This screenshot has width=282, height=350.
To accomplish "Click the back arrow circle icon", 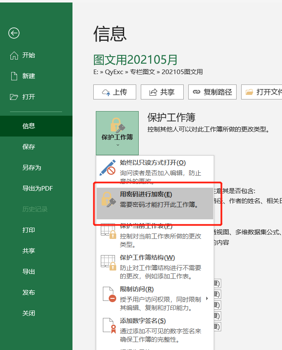I will pos(14,33).
